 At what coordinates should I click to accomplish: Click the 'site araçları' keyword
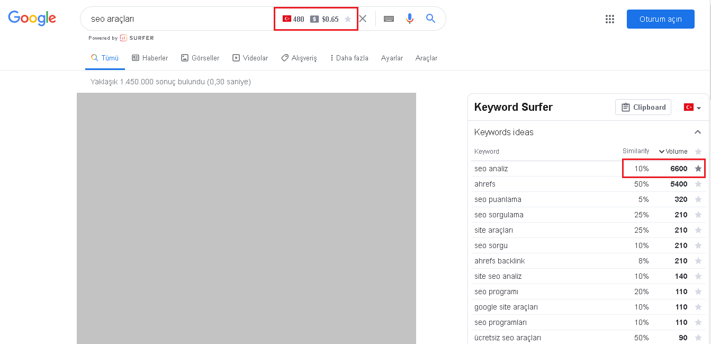point(493,230)
